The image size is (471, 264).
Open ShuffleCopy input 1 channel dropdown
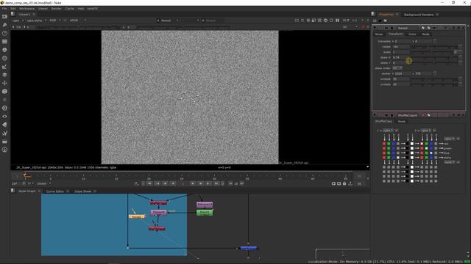pos(388,131)
